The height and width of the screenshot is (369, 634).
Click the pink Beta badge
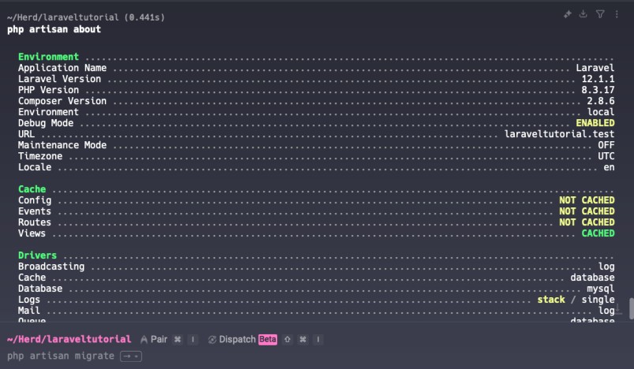tap(268, 340)
